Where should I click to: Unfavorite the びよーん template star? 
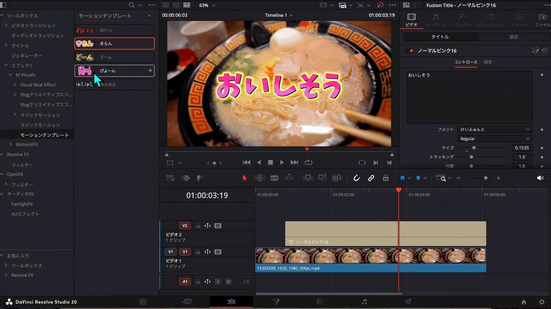150,70
